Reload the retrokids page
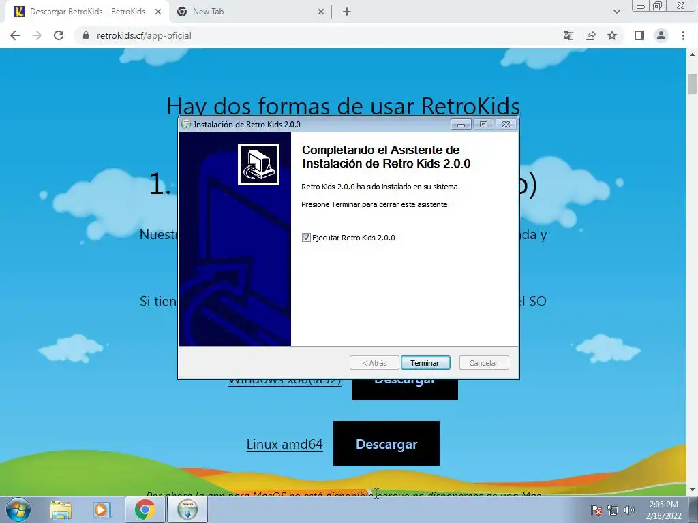The width and height of the screenshot is (698, 523). click(59, 35)
